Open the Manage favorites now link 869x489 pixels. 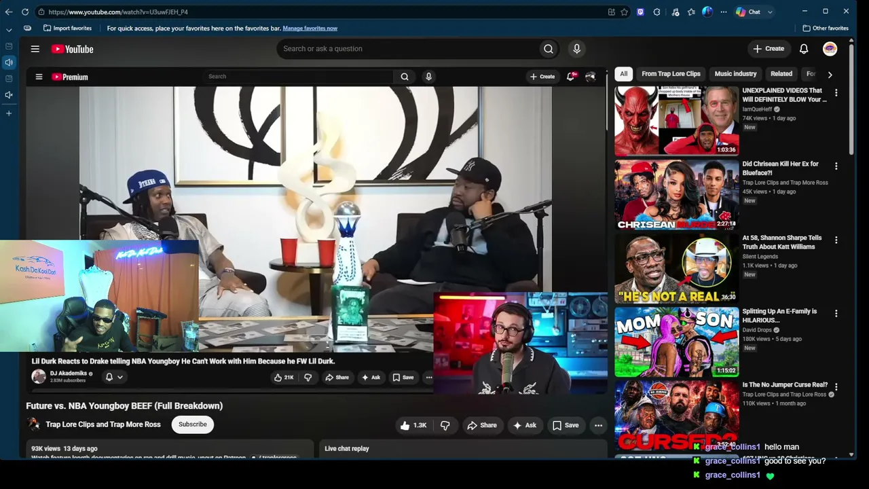tap(310, 28)
